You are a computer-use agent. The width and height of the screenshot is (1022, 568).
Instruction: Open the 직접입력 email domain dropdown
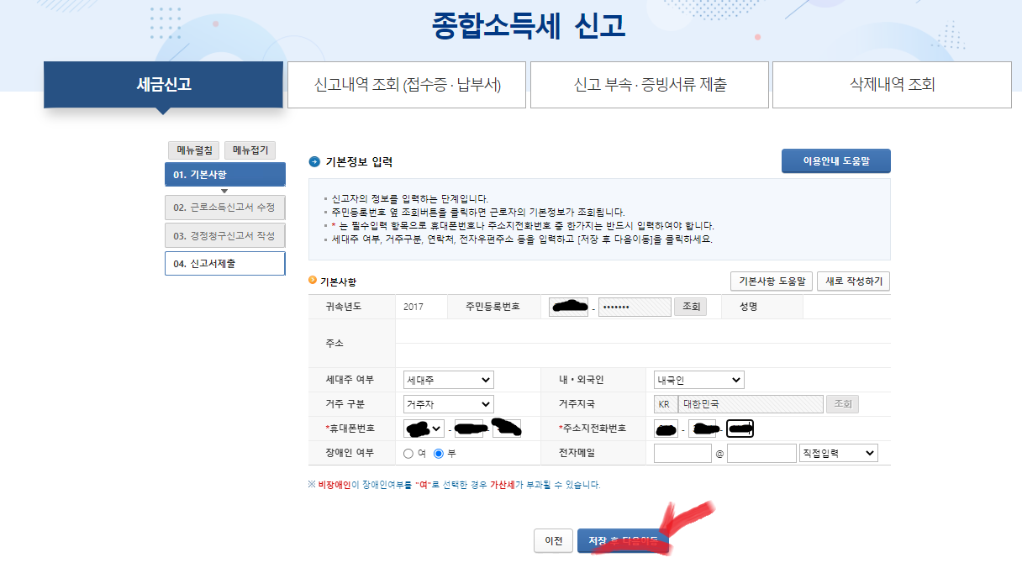838,452
